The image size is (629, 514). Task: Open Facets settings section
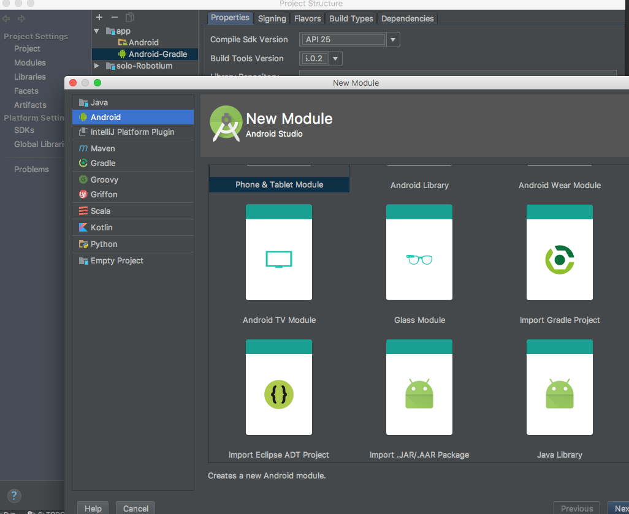(26, 91)
